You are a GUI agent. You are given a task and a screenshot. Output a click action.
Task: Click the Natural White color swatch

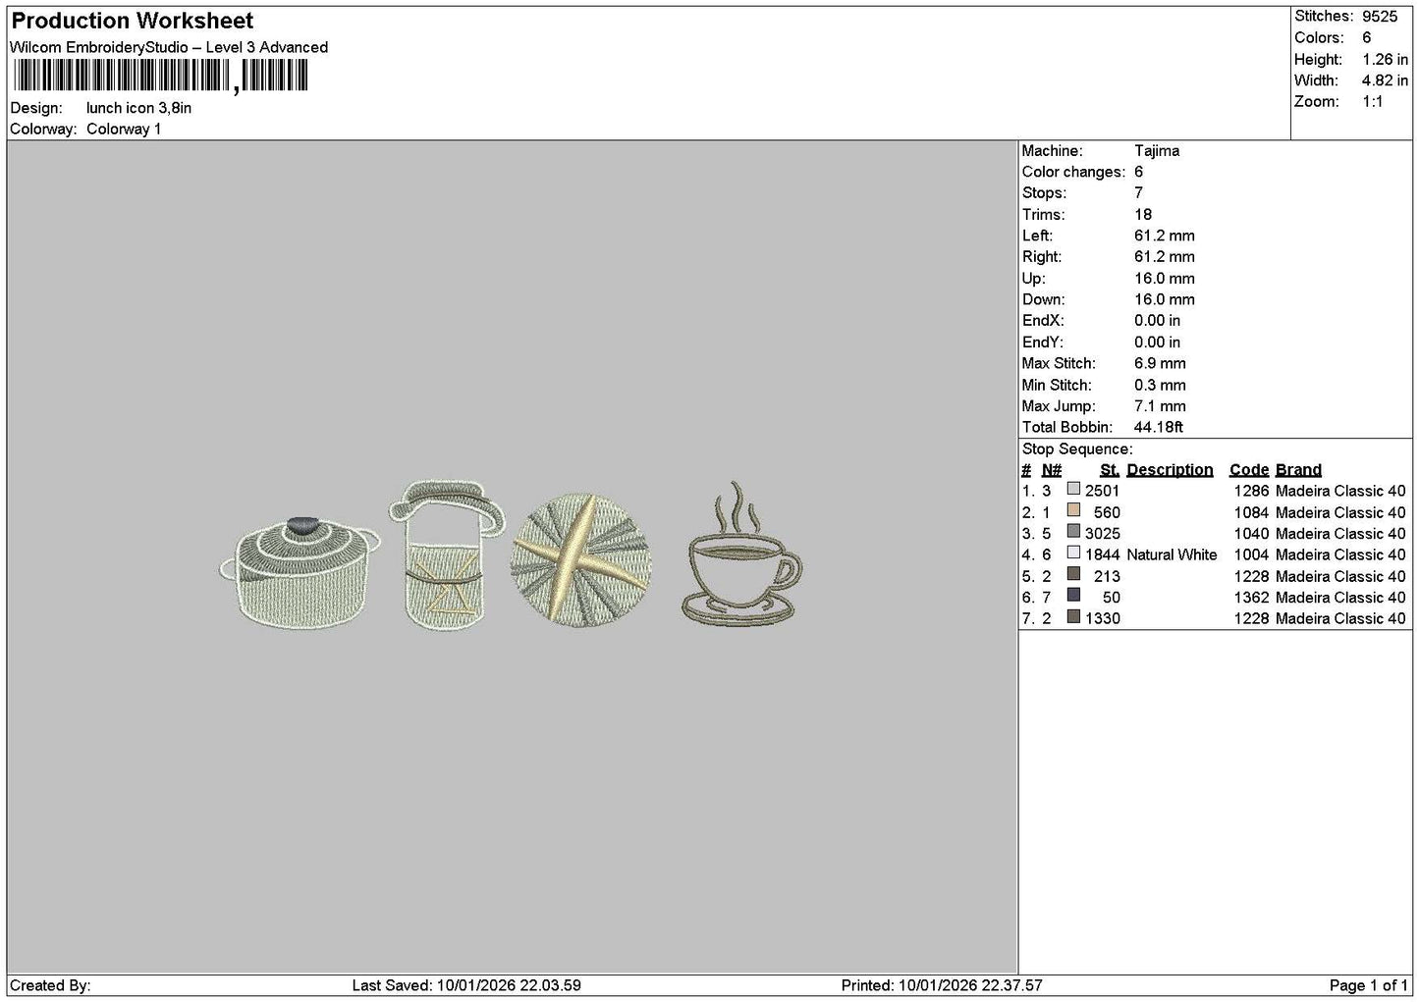coord(1073,554)
